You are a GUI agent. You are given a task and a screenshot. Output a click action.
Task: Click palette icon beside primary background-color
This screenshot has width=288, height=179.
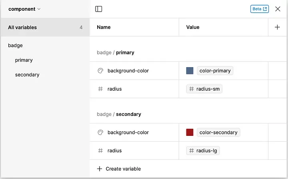point(100,71)
